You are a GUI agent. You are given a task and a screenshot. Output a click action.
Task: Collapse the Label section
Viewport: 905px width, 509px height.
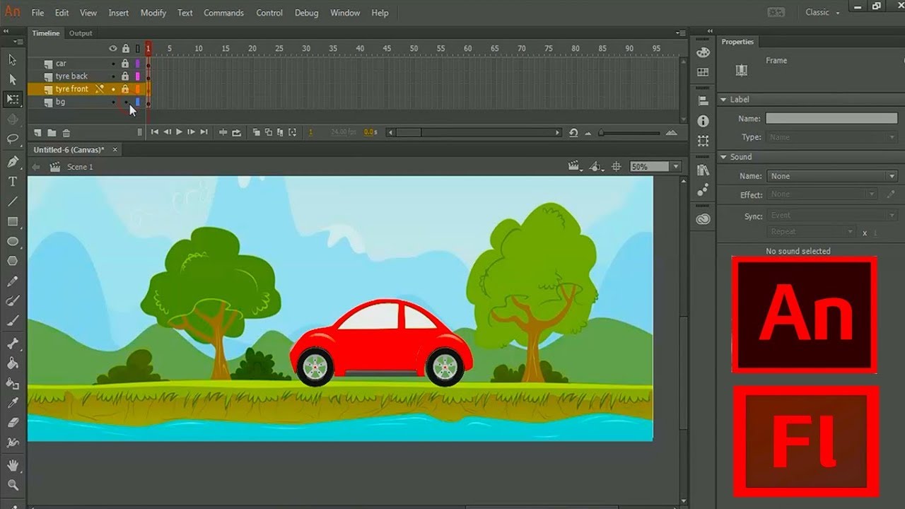point(723,100)
